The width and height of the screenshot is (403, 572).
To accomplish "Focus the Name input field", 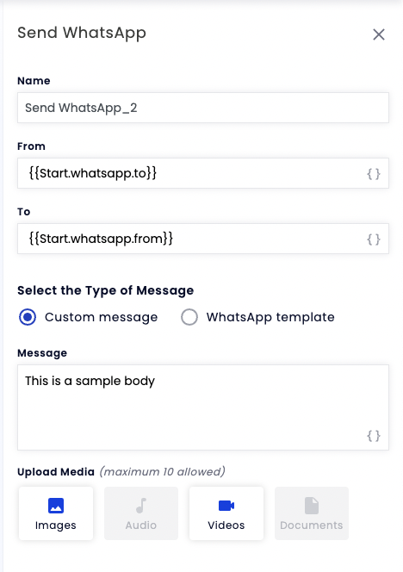I will tap(203, 108).
